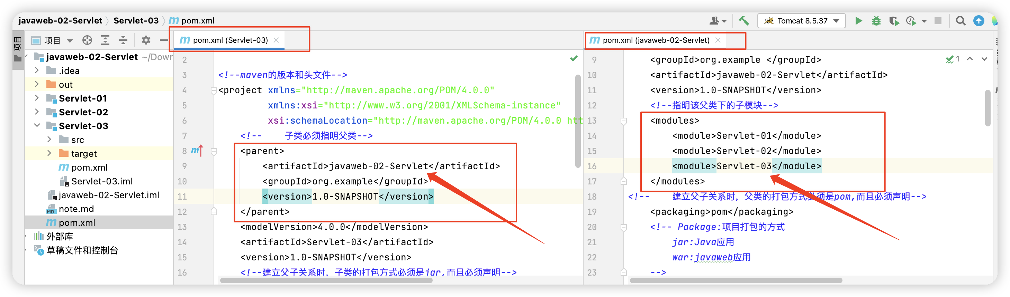Screen dimensions: 1010x297
Task: Click the Expand All icon in project panel
Action: click(x=105, y=40)
